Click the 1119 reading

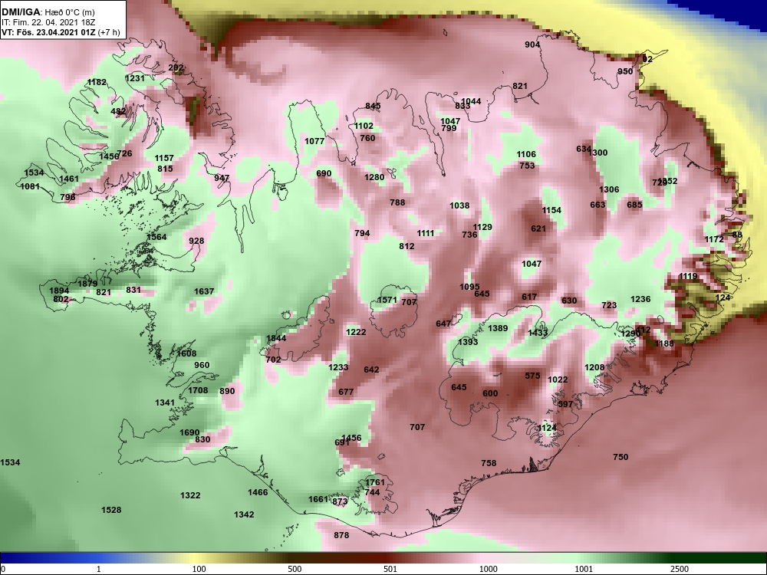pyautogui.click(x=688, y=276)
